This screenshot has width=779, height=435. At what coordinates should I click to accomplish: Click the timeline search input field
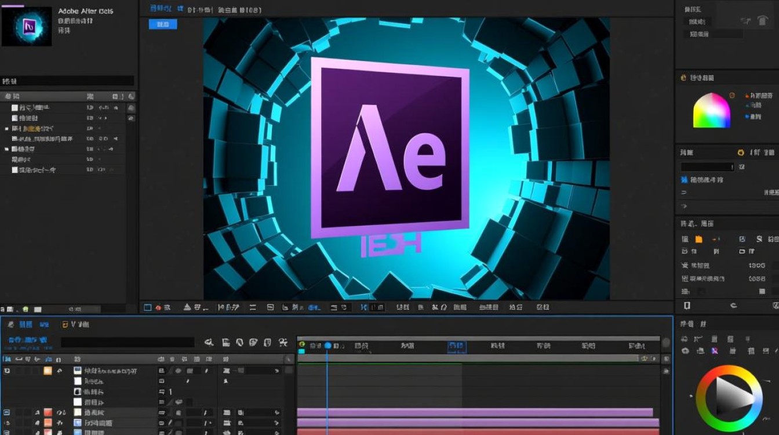click(x=128, y=343)
